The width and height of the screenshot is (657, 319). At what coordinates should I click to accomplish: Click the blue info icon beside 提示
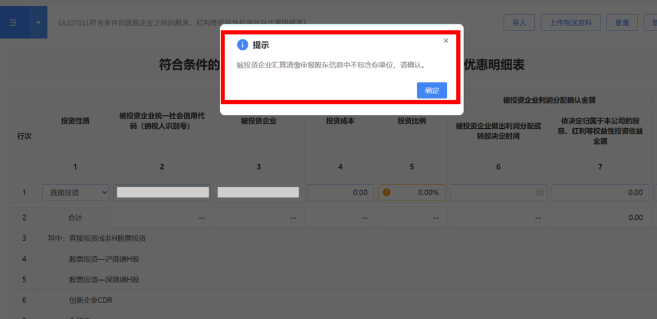[x=243, y=45]
